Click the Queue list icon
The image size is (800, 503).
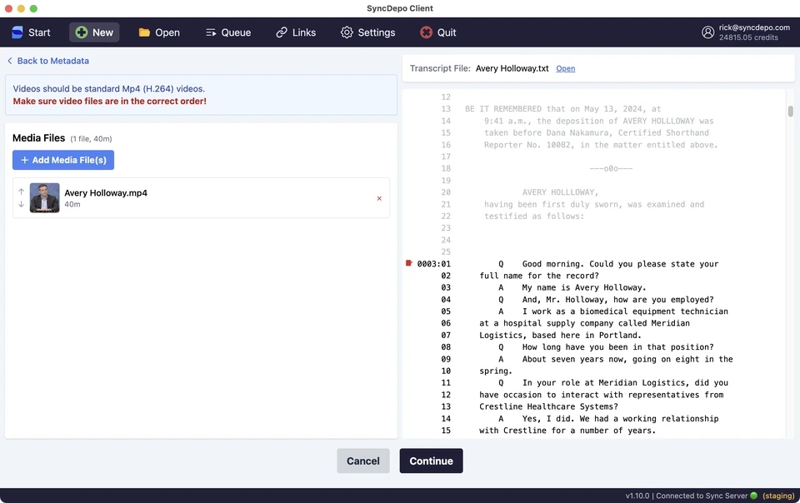(211, 32)
